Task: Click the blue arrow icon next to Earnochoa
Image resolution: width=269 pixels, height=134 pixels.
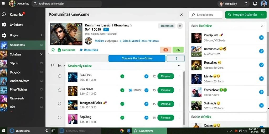Action: click(x=261, y=92)
